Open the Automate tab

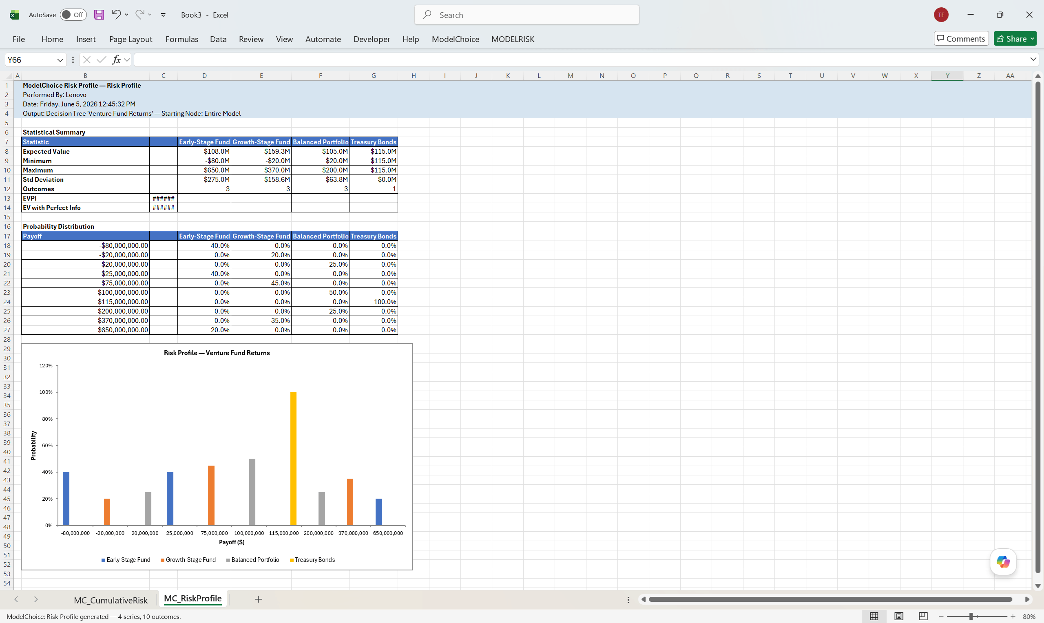(323, 39)
